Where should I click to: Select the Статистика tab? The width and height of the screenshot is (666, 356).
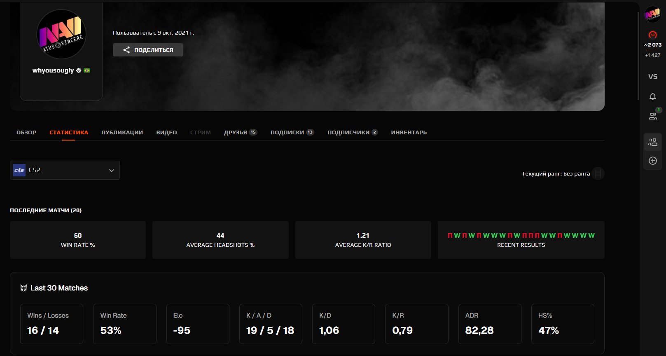click(69, 132)
